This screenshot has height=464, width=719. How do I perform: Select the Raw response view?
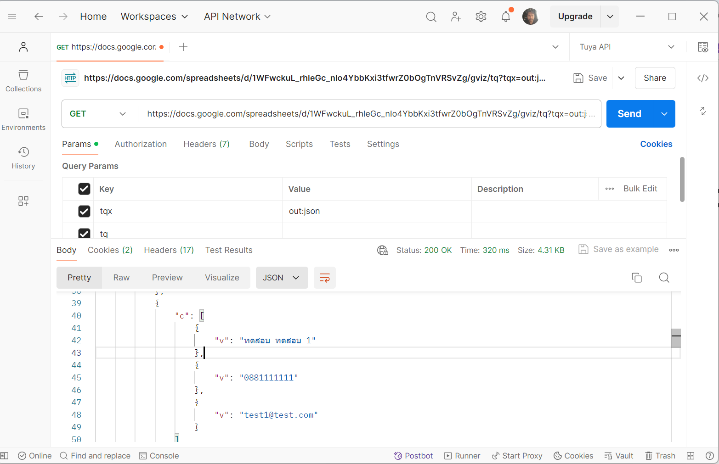(121, 278)
